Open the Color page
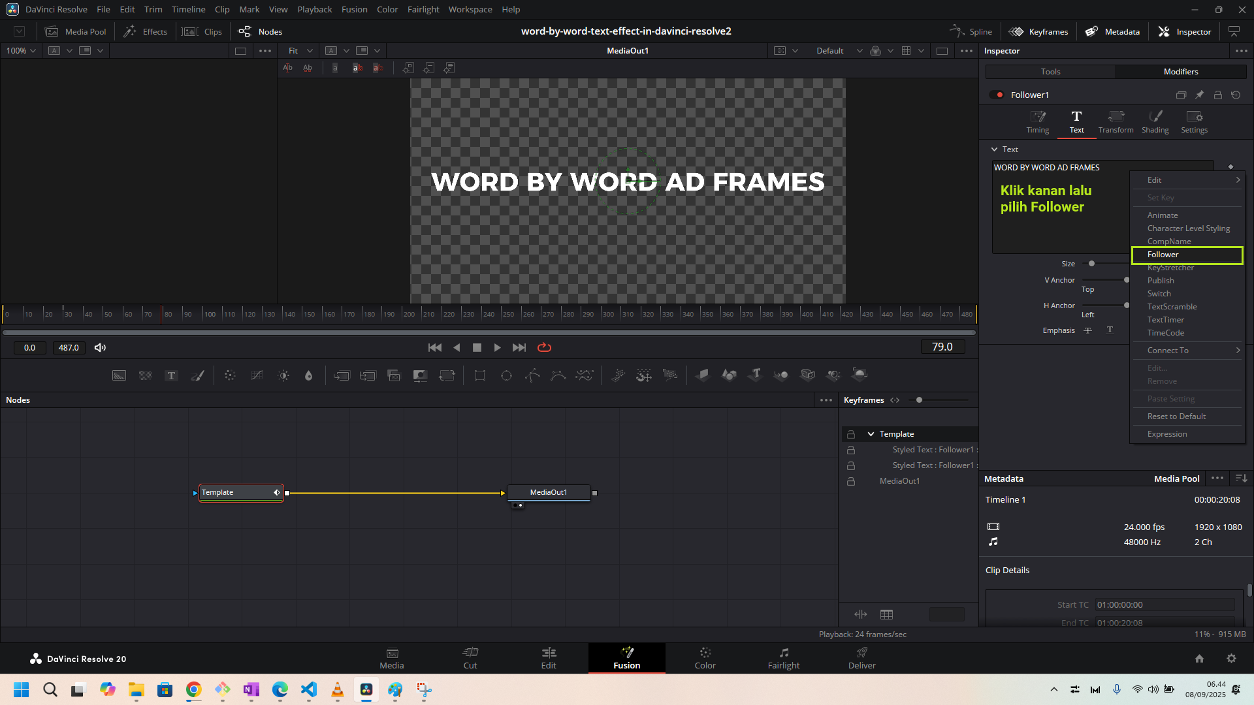Image resolution: width=1254 pixels, height=705 pixels. [x=705, y=657]
